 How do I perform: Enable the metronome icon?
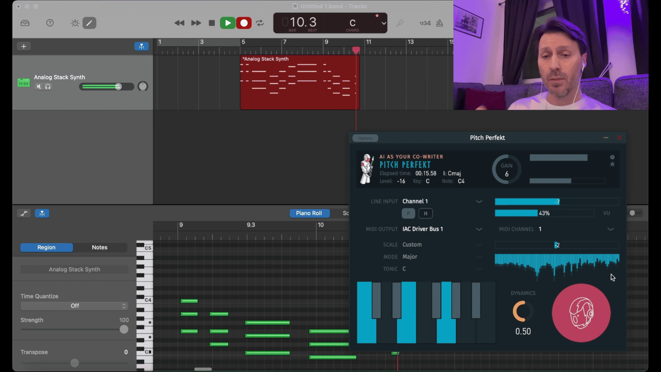[x=440, y=23]
